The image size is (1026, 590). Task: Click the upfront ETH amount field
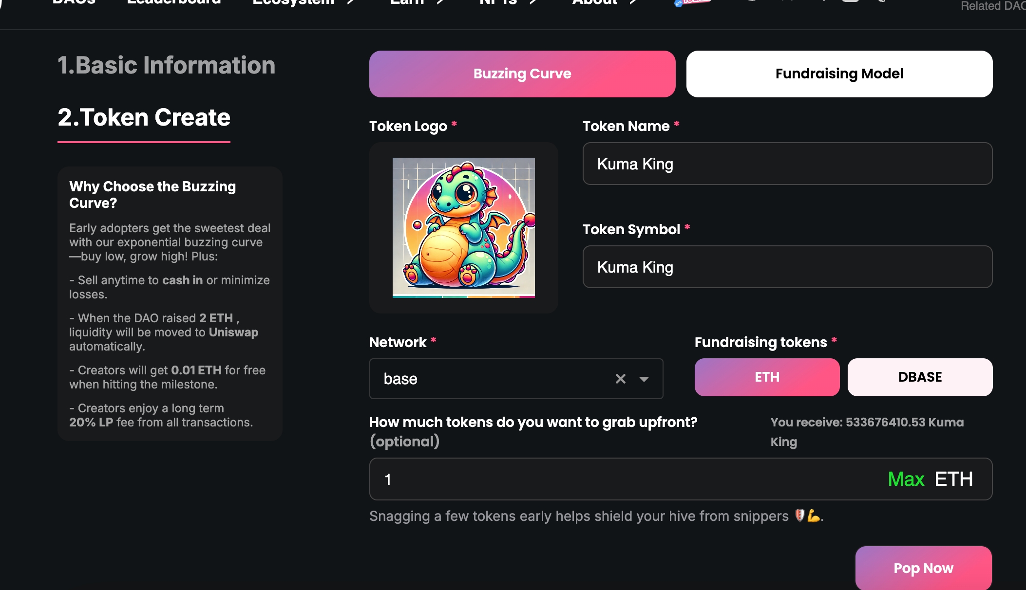point(624,479)
